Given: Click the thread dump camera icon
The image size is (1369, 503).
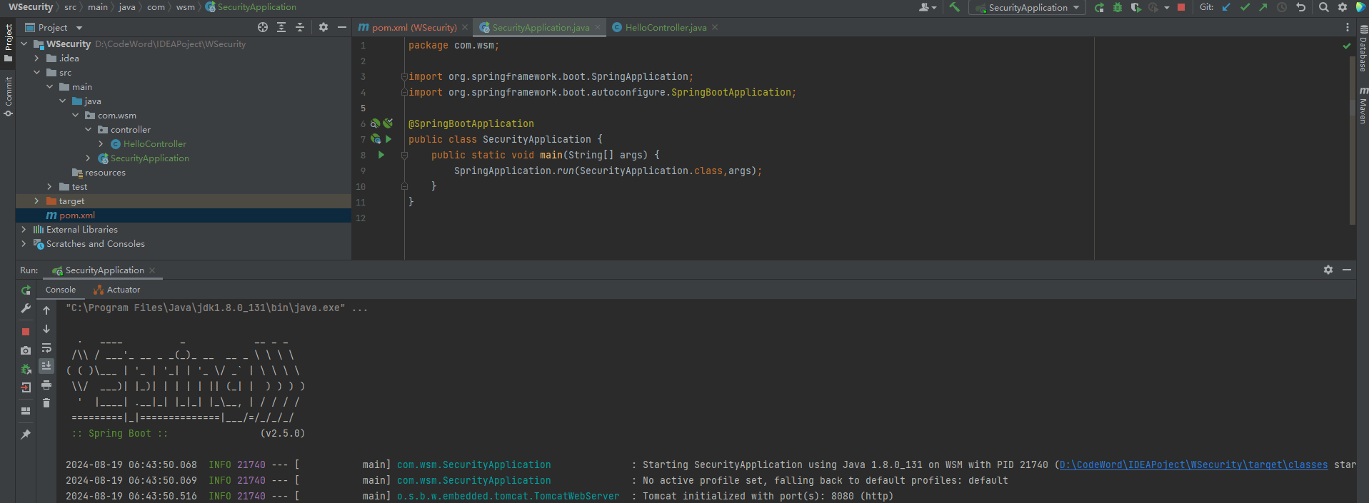Looking at the screenshot, I should [26, 350].
